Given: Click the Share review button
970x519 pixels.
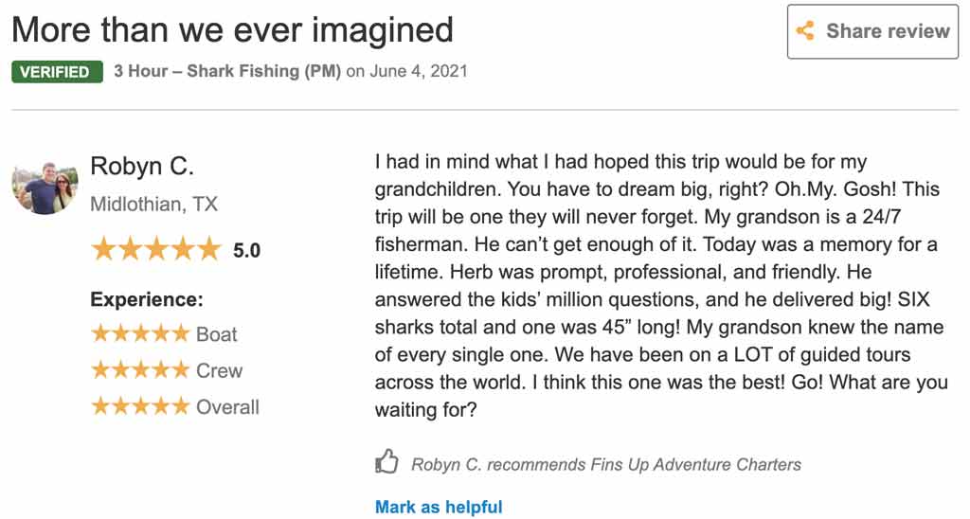Looking at the screenshot, I should point(872,31).
